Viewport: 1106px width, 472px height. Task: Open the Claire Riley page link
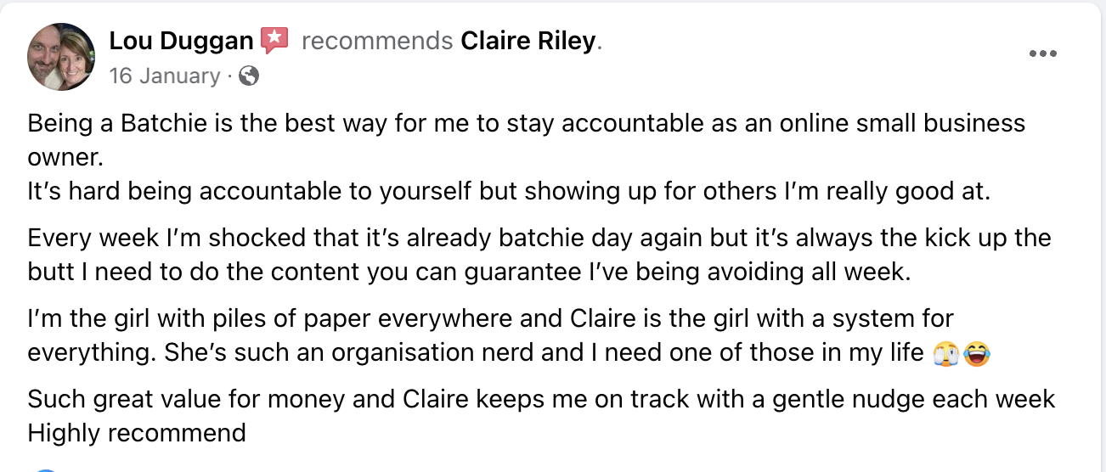(x=528, y=40)
